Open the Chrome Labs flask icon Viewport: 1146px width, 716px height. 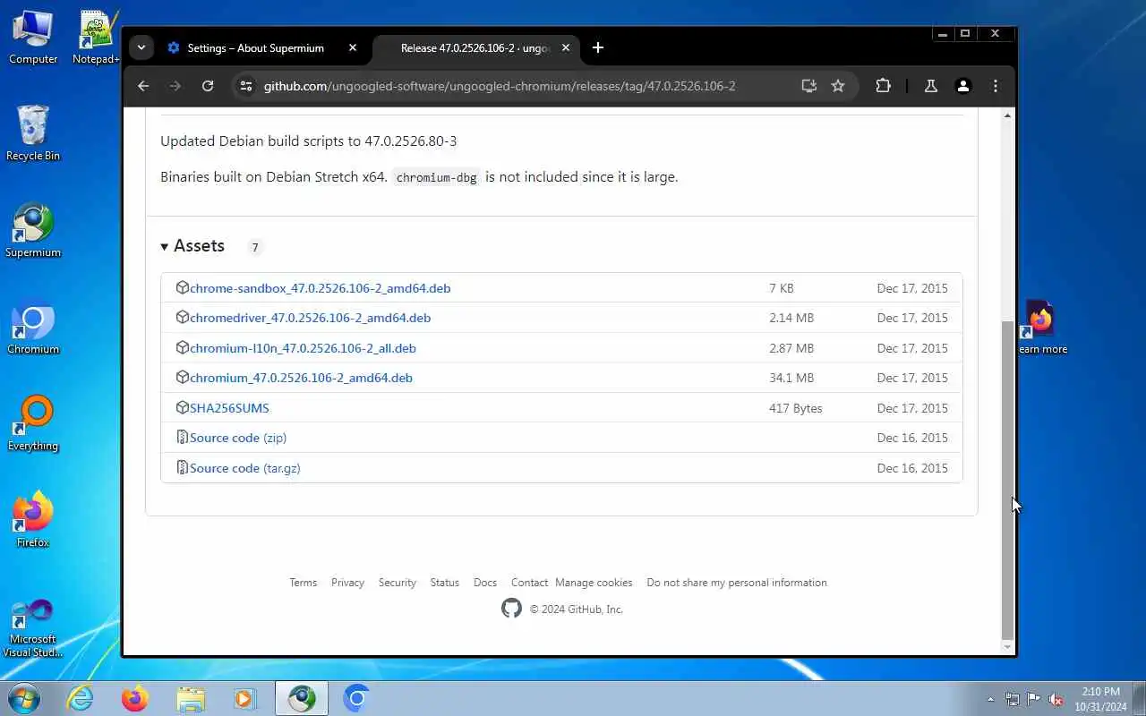click(930, 86)
